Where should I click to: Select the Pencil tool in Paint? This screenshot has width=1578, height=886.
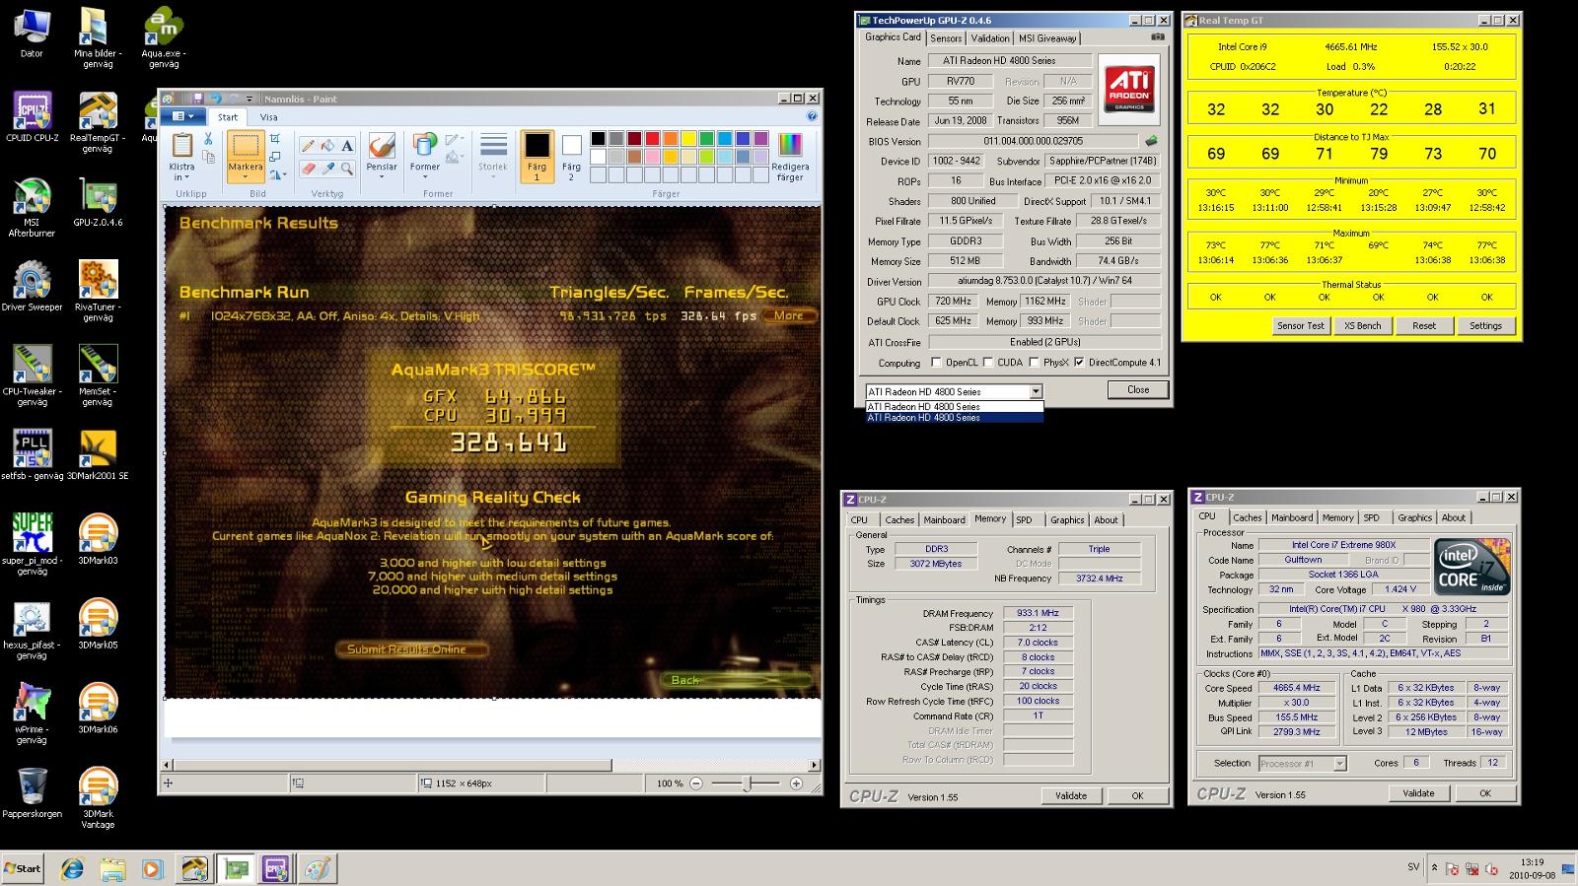tap(308, 146)
